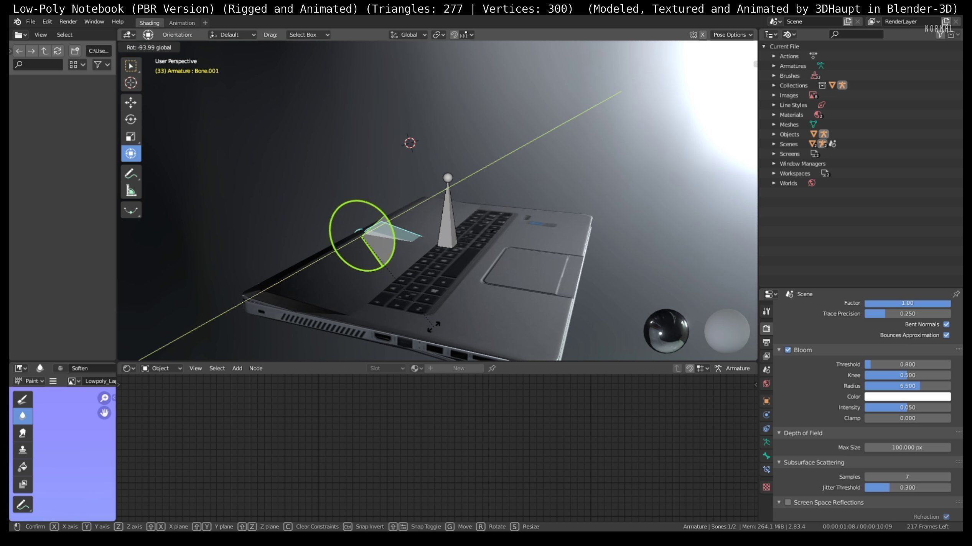Viewport: 972px width, 546px height.
Task: Open the Render properties tab icon
Action: tap(766, 328)
